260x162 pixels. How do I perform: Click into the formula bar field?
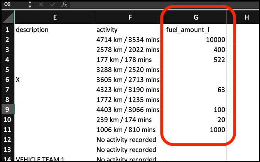tap(162, 5)
